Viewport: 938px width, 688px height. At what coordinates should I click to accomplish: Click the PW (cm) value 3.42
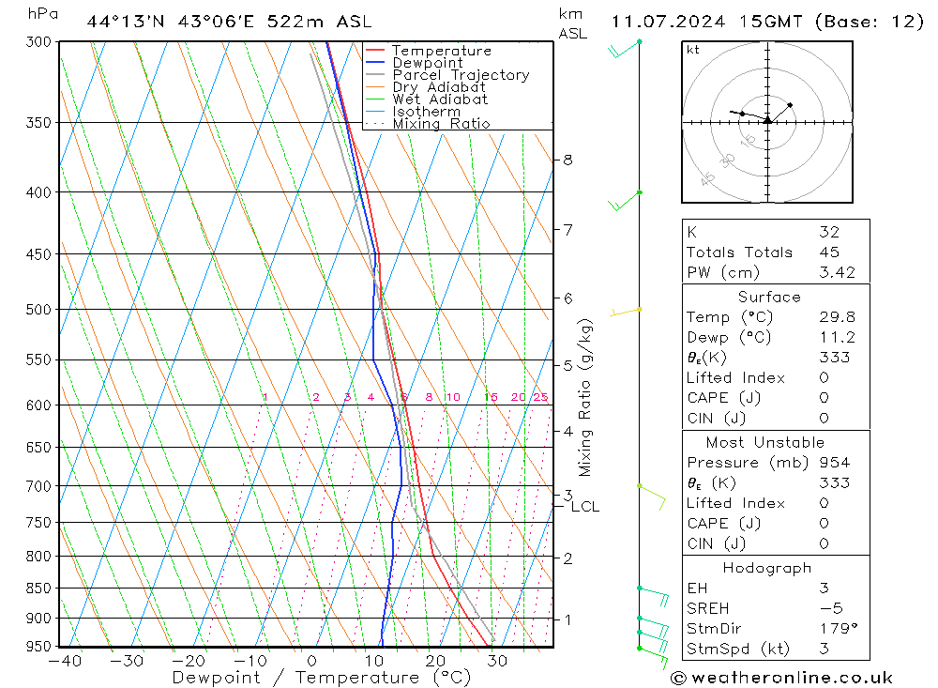point(838,272)
